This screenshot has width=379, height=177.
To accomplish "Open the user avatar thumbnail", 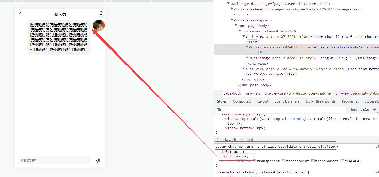I will click(99, 26).
